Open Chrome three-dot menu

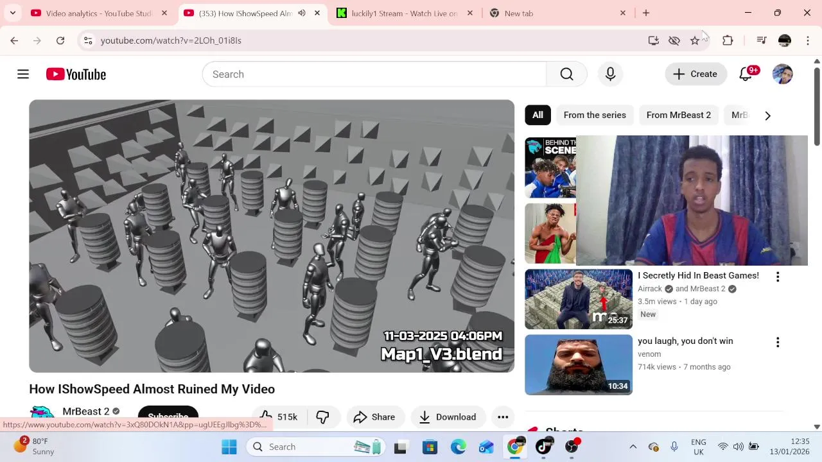[808, 40]
